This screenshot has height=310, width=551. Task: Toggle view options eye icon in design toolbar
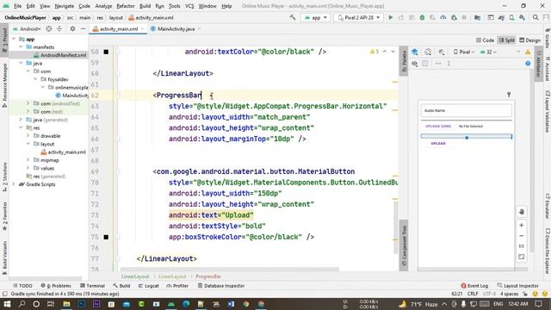click(x=415, y=64)
